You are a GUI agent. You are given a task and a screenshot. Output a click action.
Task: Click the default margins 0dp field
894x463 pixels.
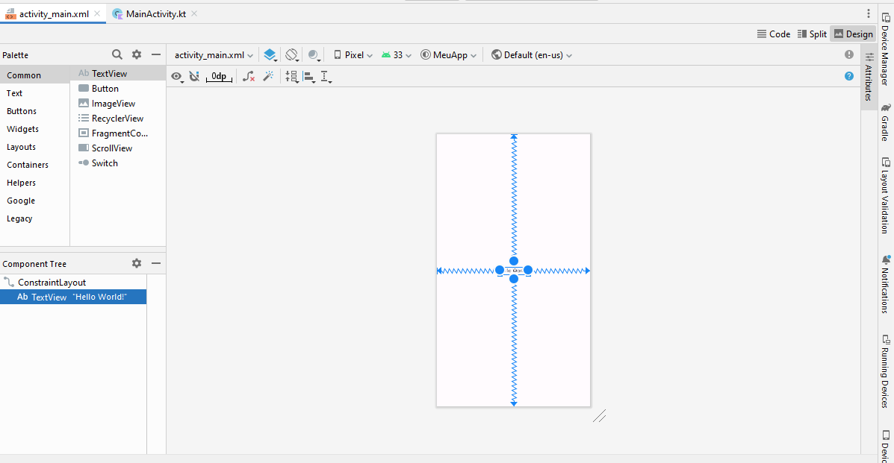219,76
